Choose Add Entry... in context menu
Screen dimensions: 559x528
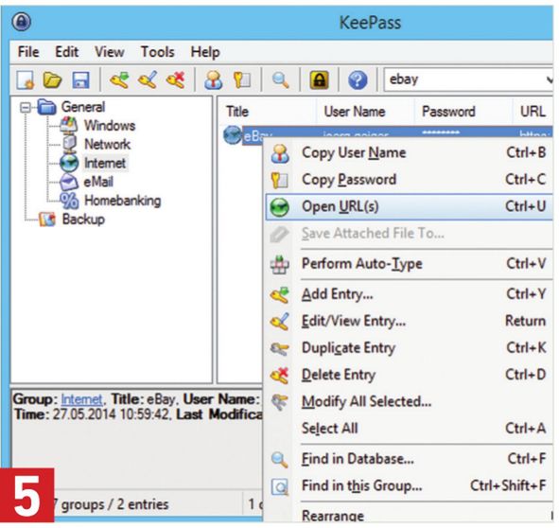[x=409, y=294]
